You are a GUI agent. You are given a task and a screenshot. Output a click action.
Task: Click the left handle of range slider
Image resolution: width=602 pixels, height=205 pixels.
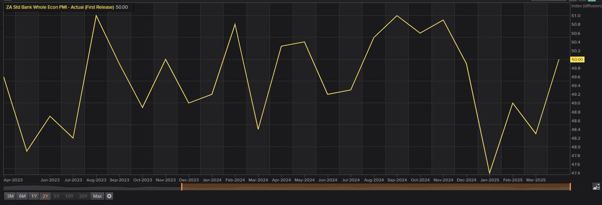click(182, 187)
